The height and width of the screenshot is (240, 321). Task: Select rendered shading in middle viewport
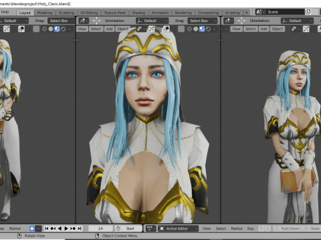tap(208, 29)
